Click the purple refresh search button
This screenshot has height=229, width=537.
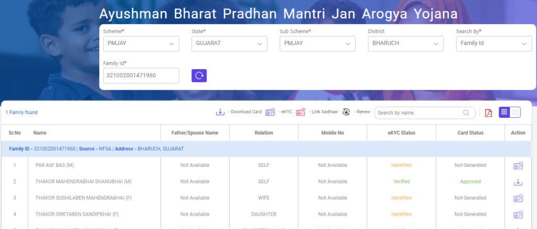coord(199,75)
